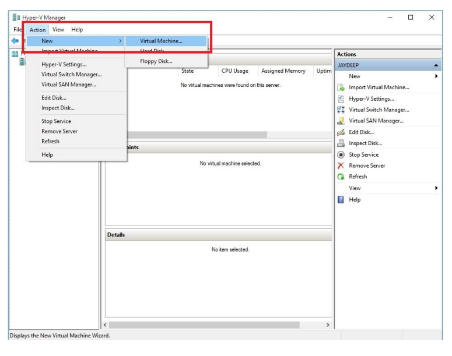Click the bottom scrollbar right arrow

coord(328,325)
